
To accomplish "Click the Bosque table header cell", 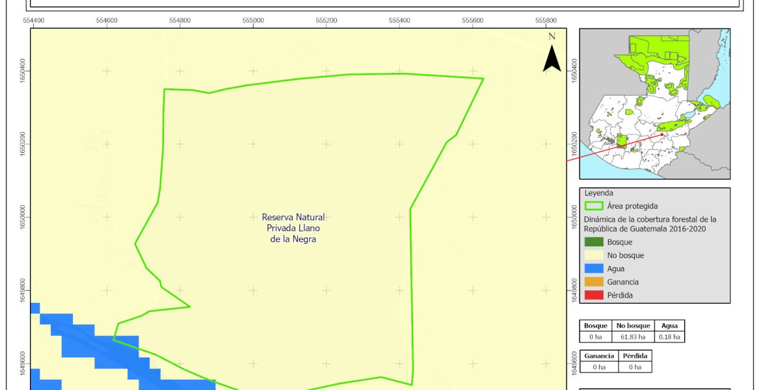I will pos(596,326).
